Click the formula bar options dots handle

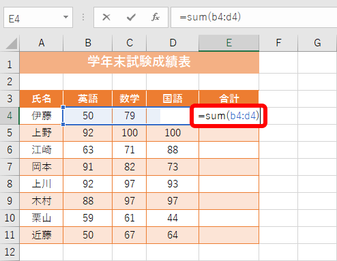tap(83, 17)
